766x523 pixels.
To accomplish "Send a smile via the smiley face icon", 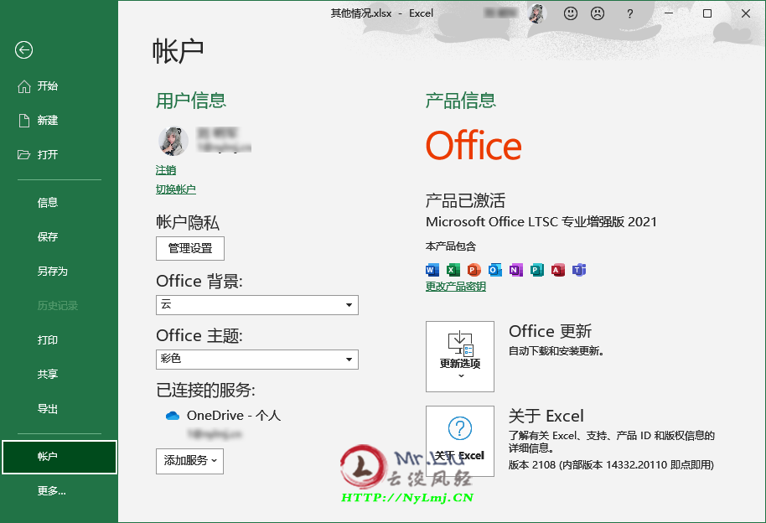I will [x=571, y=13].
